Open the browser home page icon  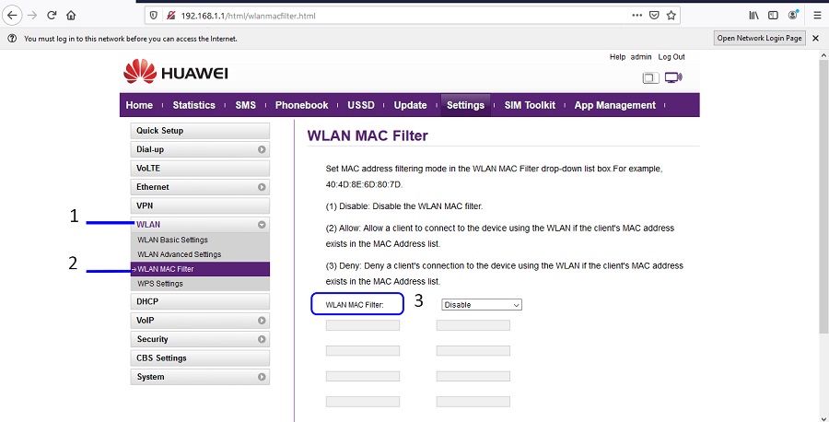(x=71, y=16)
